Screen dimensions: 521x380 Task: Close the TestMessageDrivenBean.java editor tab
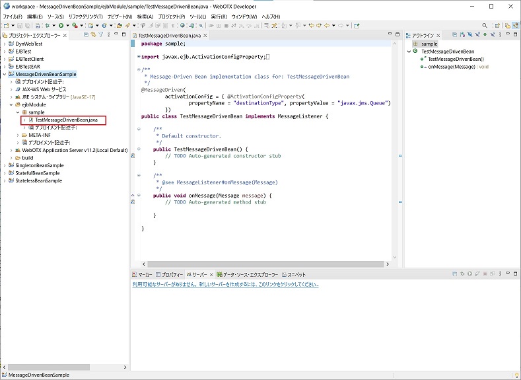(205, 36)
